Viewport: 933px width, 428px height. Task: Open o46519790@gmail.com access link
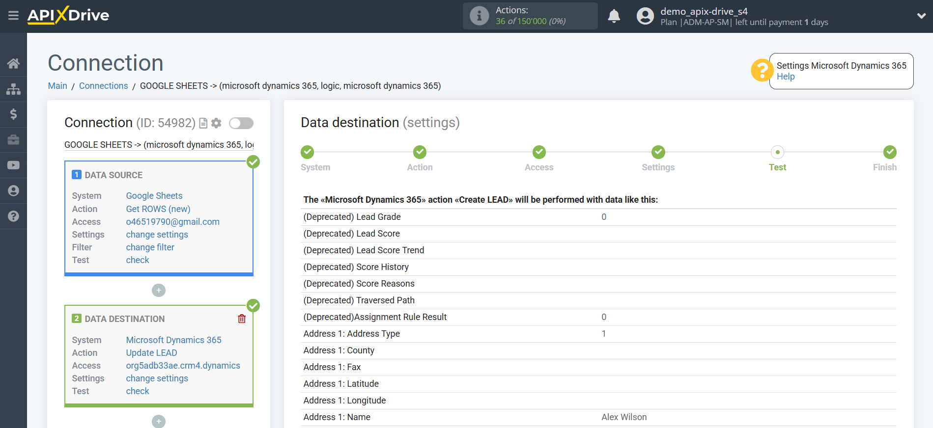click(x=173, y=222)
